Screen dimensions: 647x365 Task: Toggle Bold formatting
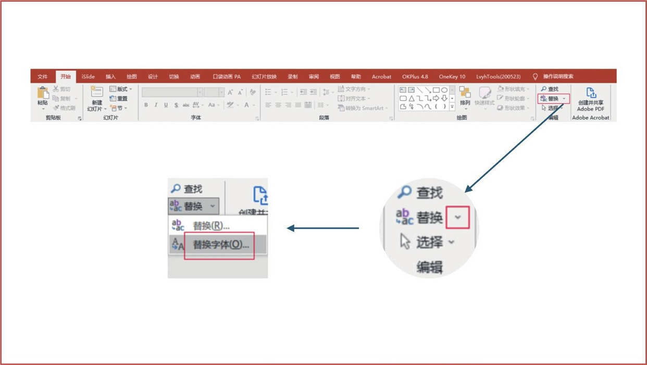[x=146, y=105]
